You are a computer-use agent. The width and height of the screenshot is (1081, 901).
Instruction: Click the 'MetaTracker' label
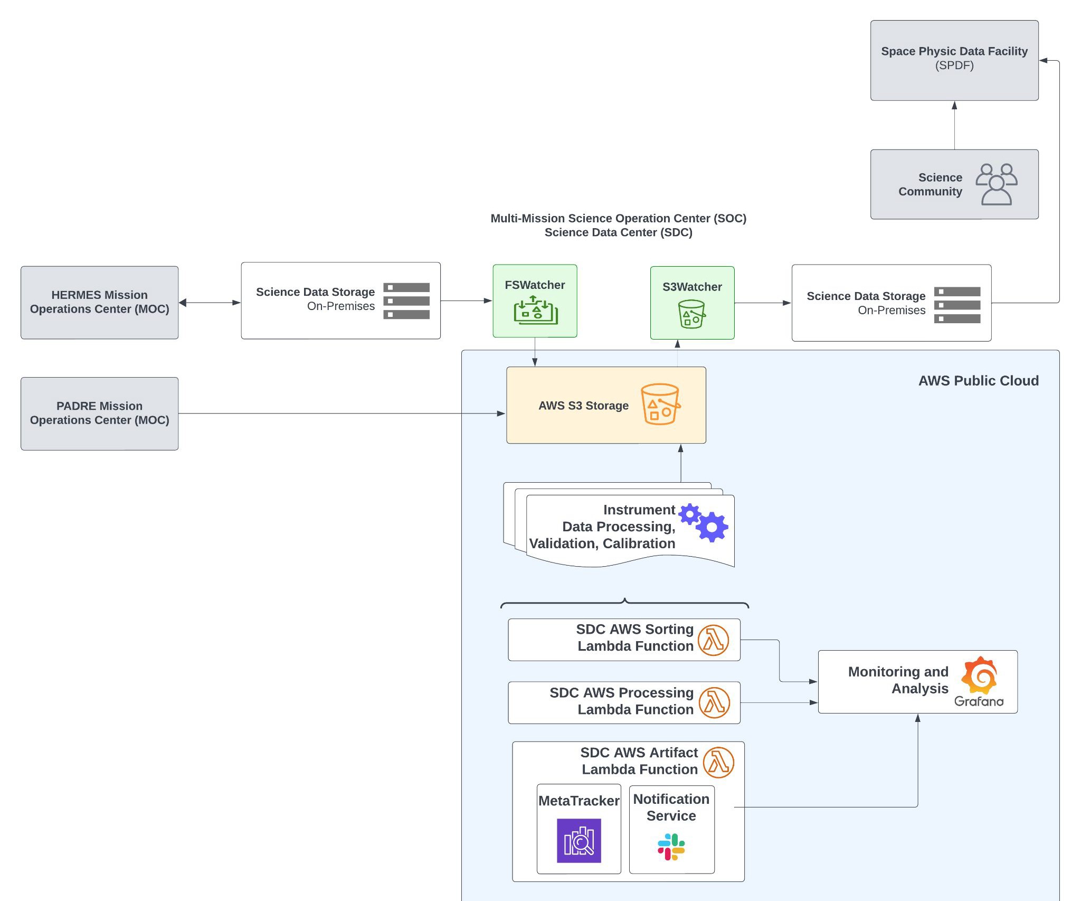pyautogui.click(x=579, y=801)
